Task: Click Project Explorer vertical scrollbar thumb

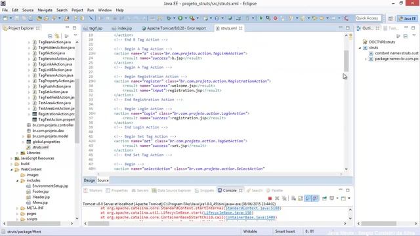Action: point(77,111)
